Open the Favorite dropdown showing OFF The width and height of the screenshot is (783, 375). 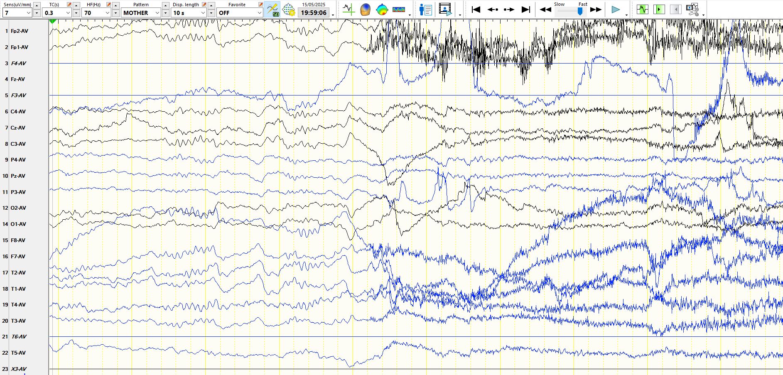click(x=240, y=13)
